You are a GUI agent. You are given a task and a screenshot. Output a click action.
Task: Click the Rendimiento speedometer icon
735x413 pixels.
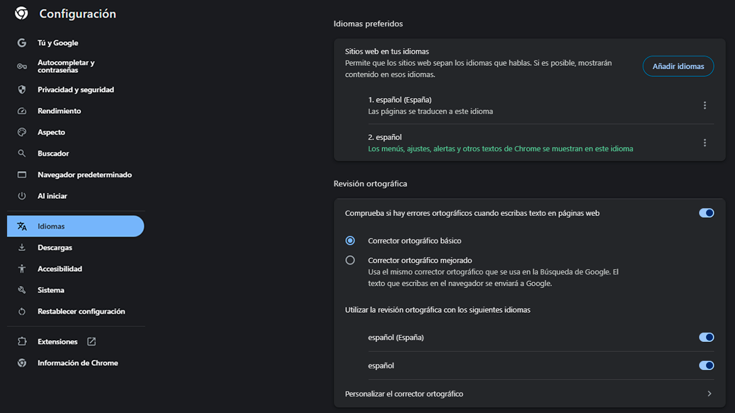(x=22, y=110)
